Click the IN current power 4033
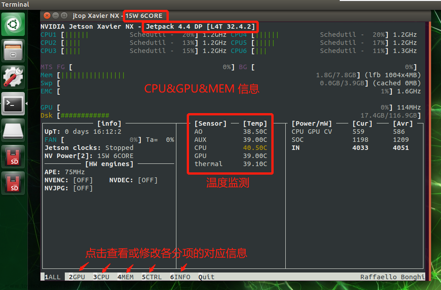 point(360,148)
